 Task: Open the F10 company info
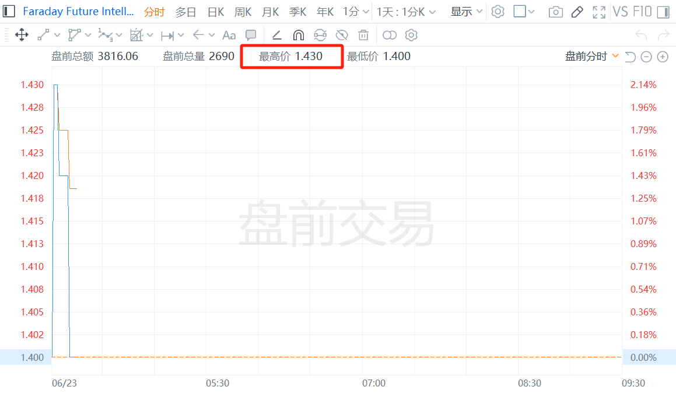pos(642,12)
